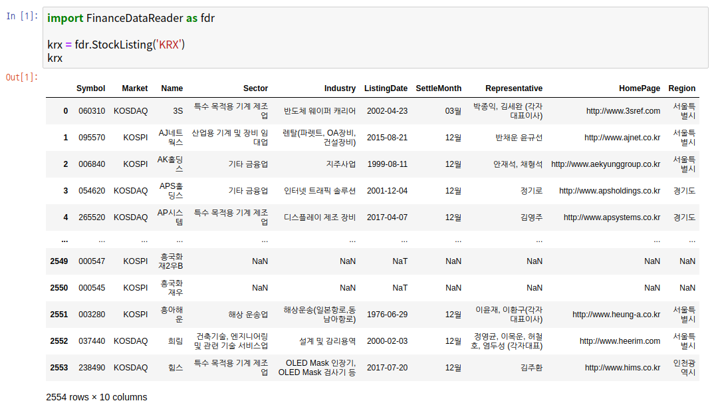Click the http://www.ajnet.co.kr homepage value
The image size is (714, 409).
point(622,138)
